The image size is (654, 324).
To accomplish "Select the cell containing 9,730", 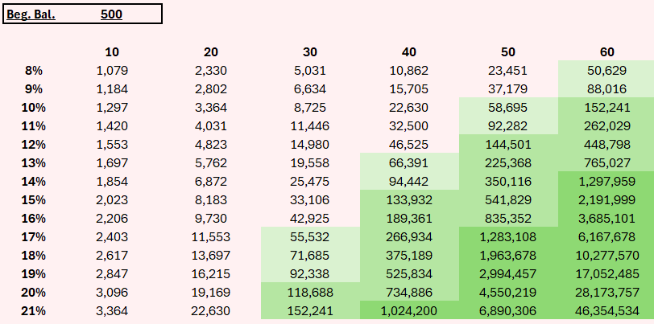I will pyautogui.click(x=211, y=219).
